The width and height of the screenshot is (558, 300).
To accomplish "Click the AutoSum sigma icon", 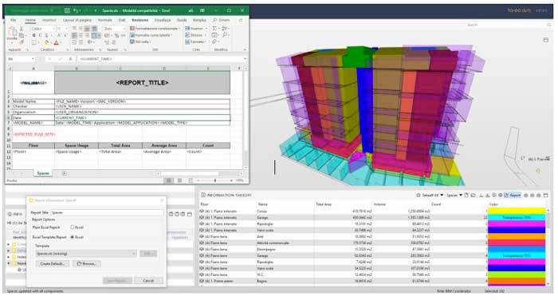I will tap(214, 28).
